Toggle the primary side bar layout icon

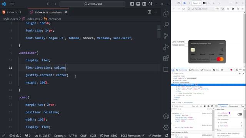pyautogui.click(x=132, y=4)
